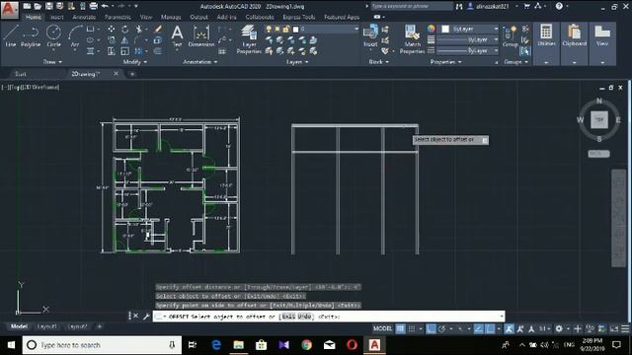Toggle snap mode in status bar
632x355 pixels.
click(412, 328)
